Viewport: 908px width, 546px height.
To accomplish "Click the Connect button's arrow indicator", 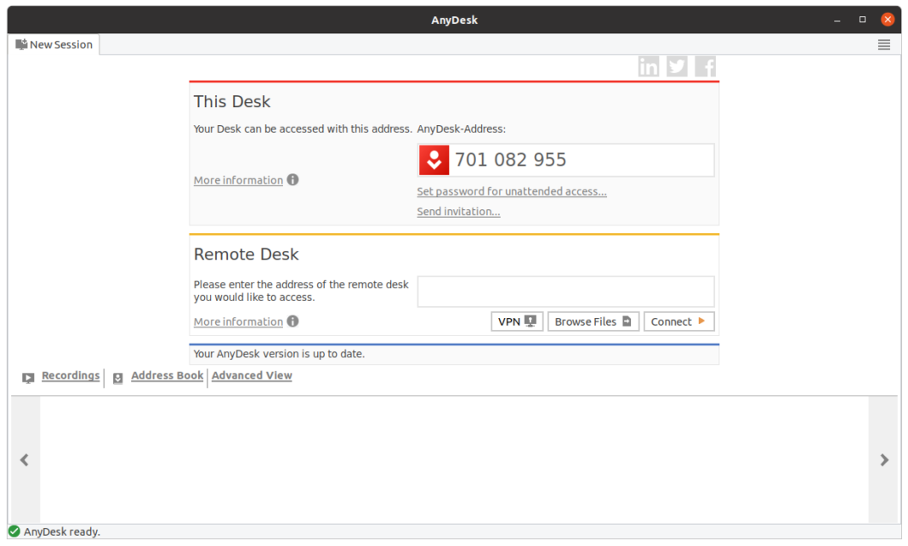I will point(702,321).
